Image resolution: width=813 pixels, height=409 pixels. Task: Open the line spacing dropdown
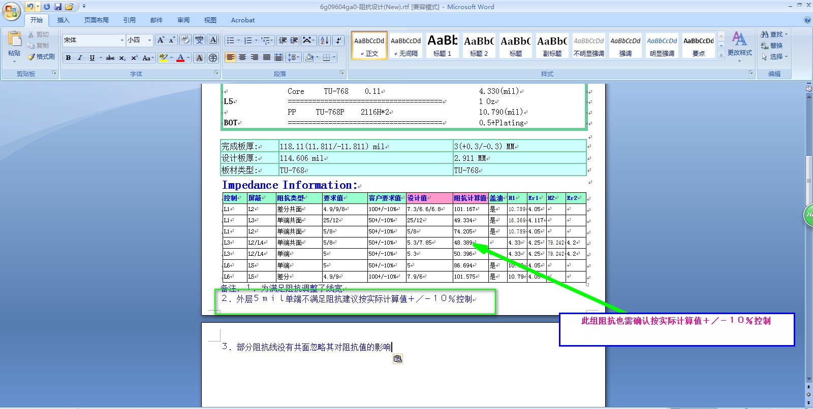point(293,57)
